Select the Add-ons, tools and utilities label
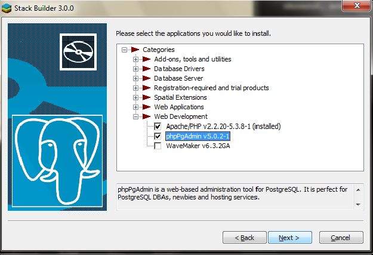The height and width of the screenshot is (255, 373). click(x=192, y=59)
